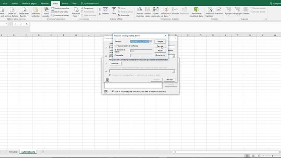Image resolution: width=281 pixels, height=158 pixels.
Task: Click help icon beside Asistente para consultas checkbox
Action: click(105, 92)
